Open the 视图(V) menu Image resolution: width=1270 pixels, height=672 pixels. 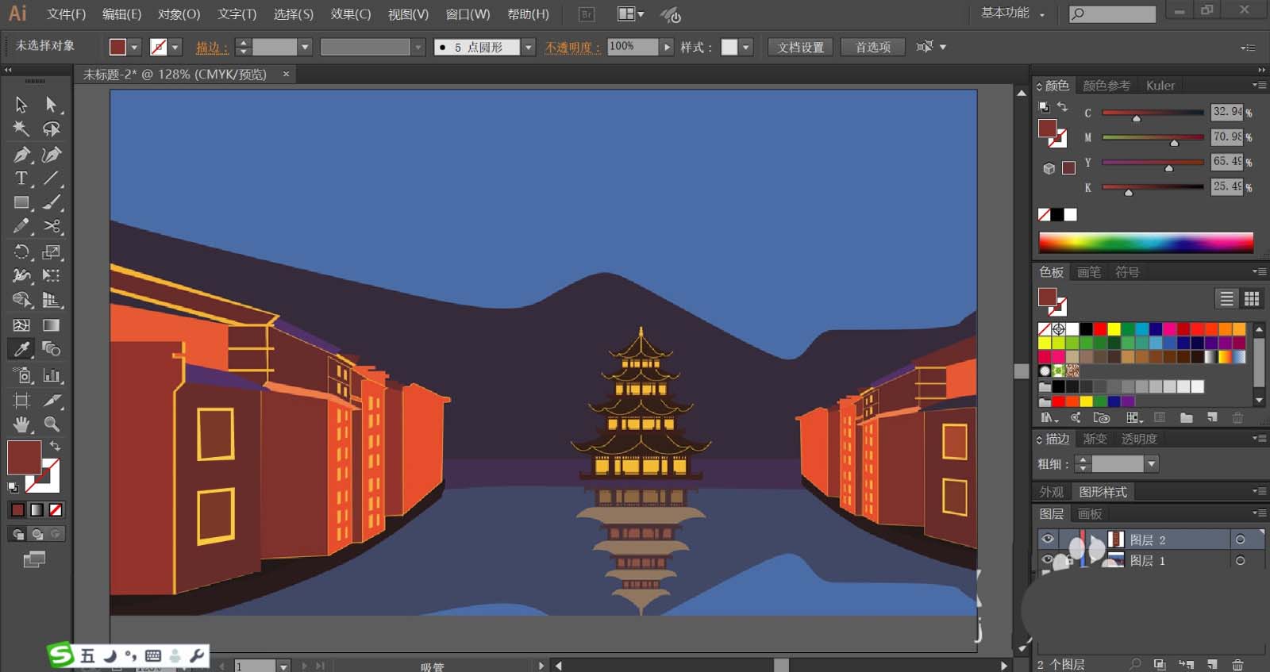[408, 14]
